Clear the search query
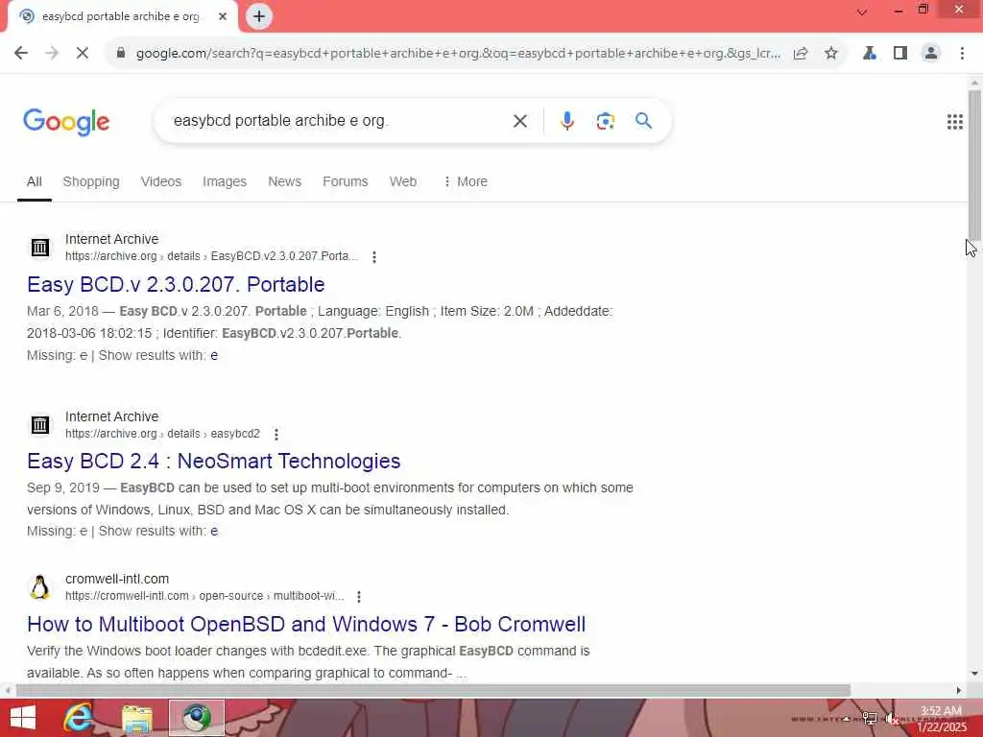983x737 pixels. [519, 121]
